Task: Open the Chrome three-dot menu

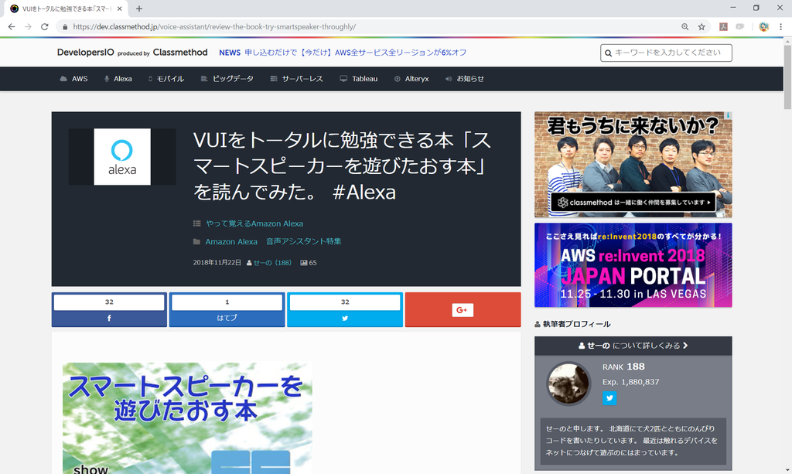Action: tap(780, 27)
